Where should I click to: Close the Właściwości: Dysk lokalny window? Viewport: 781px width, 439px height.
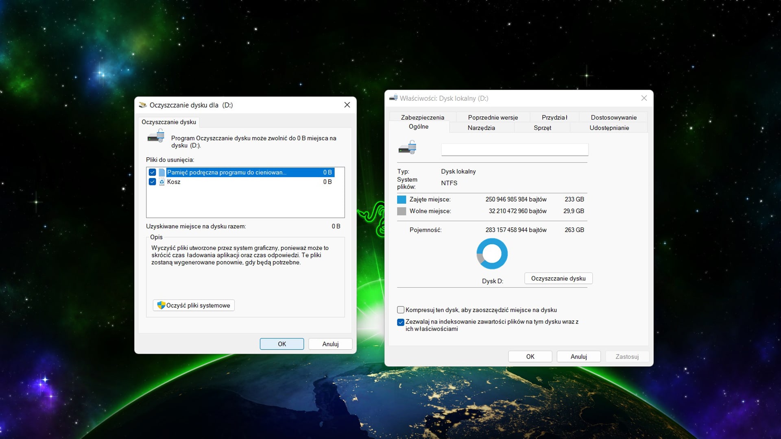pyautogui.click(x=644, y=98)
